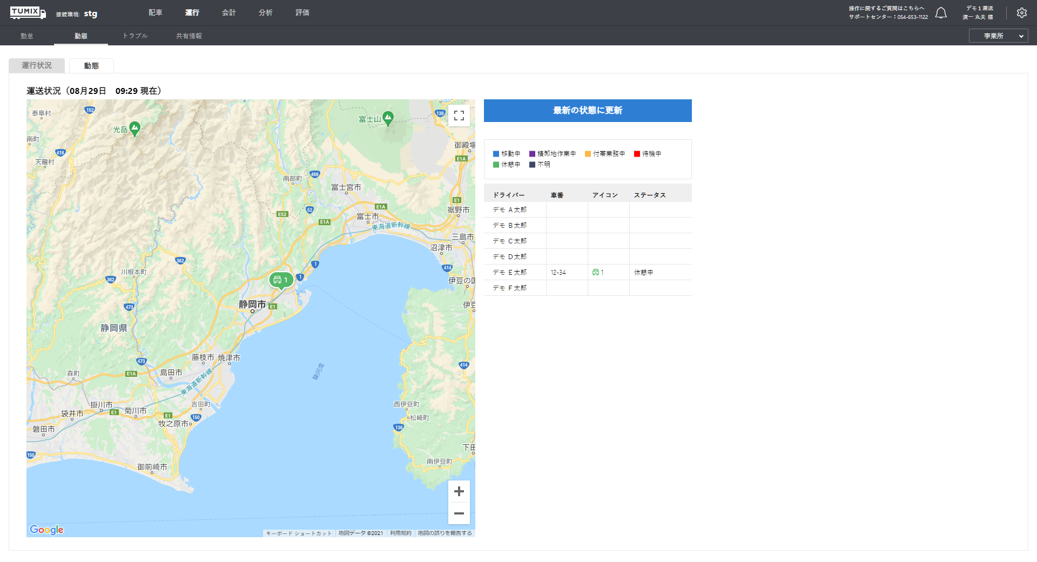Toggle fullscreen map view
1037x562 pixels.
[x=459, y=116]
